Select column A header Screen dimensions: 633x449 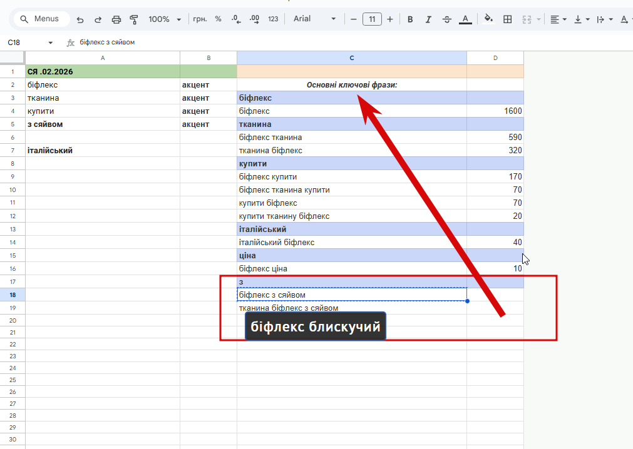(x=103, y=58)
